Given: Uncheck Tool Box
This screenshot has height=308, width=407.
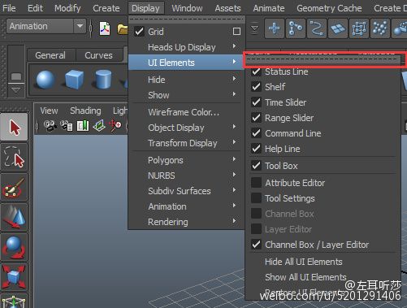Looking at the screenshot, I should pyautogui.click(x=256, y=166).
